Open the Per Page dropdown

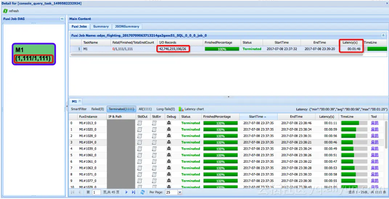180,192
